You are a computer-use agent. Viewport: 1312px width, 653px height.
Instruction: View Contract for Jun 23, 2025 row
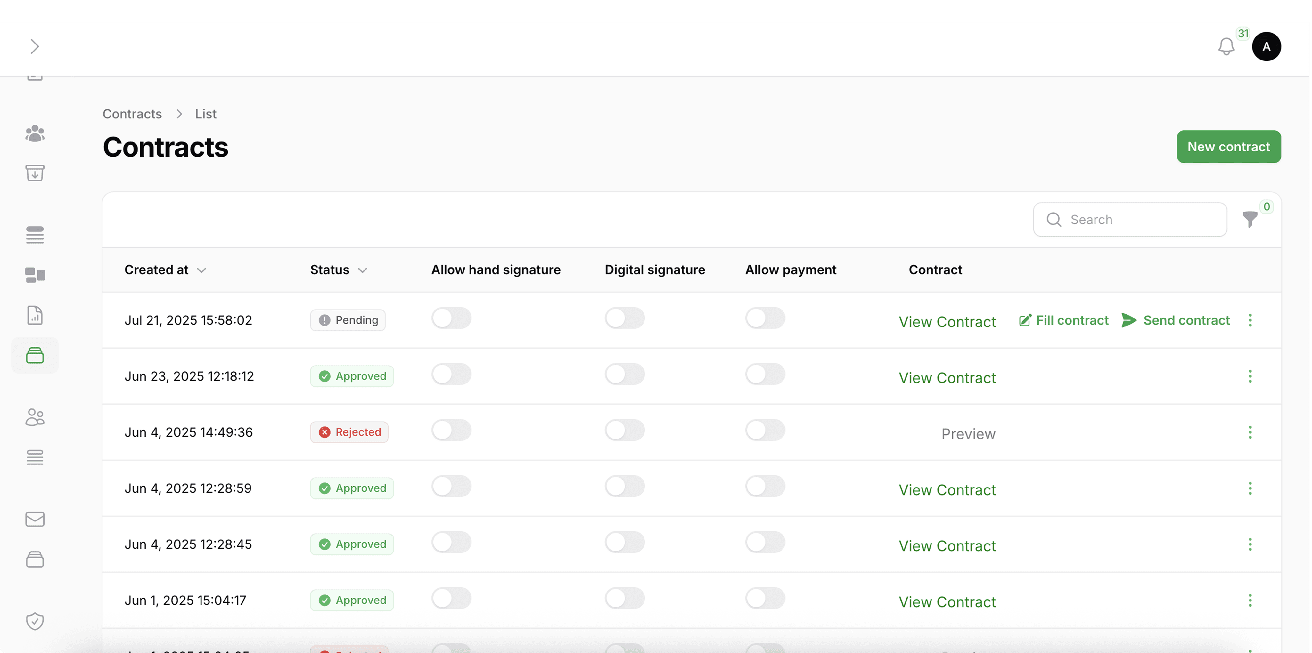click(x=947, y=378)
